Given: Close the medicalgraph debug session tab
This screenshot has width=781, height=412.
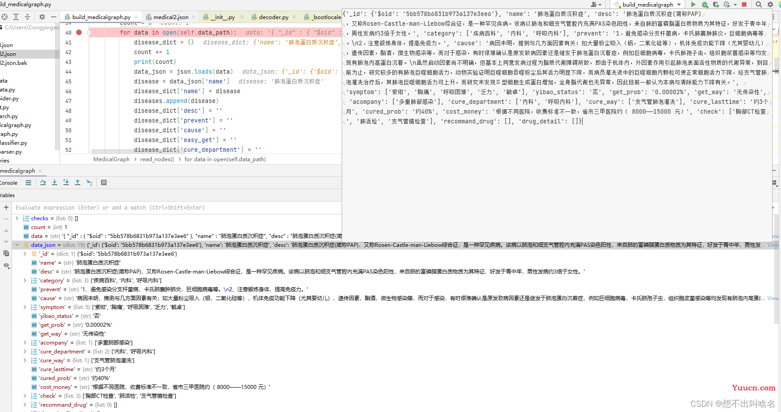Looking at the screenshot, I should [40, 171].
